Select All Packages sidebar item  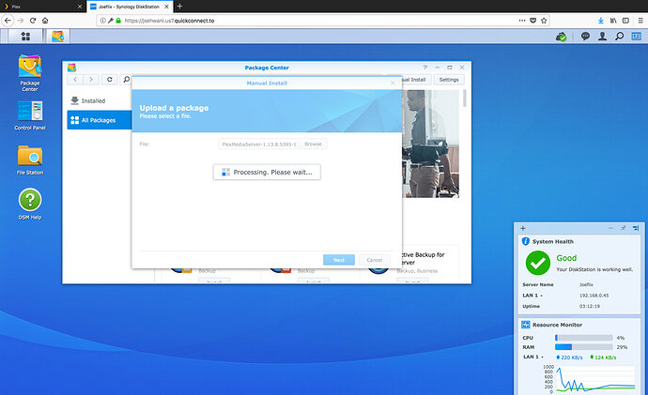coord(100,120)
